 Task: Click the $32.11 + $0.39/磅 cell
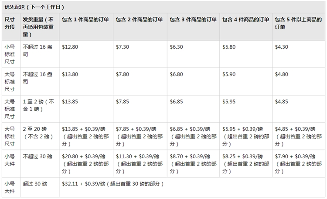click(x=112, y=183)
